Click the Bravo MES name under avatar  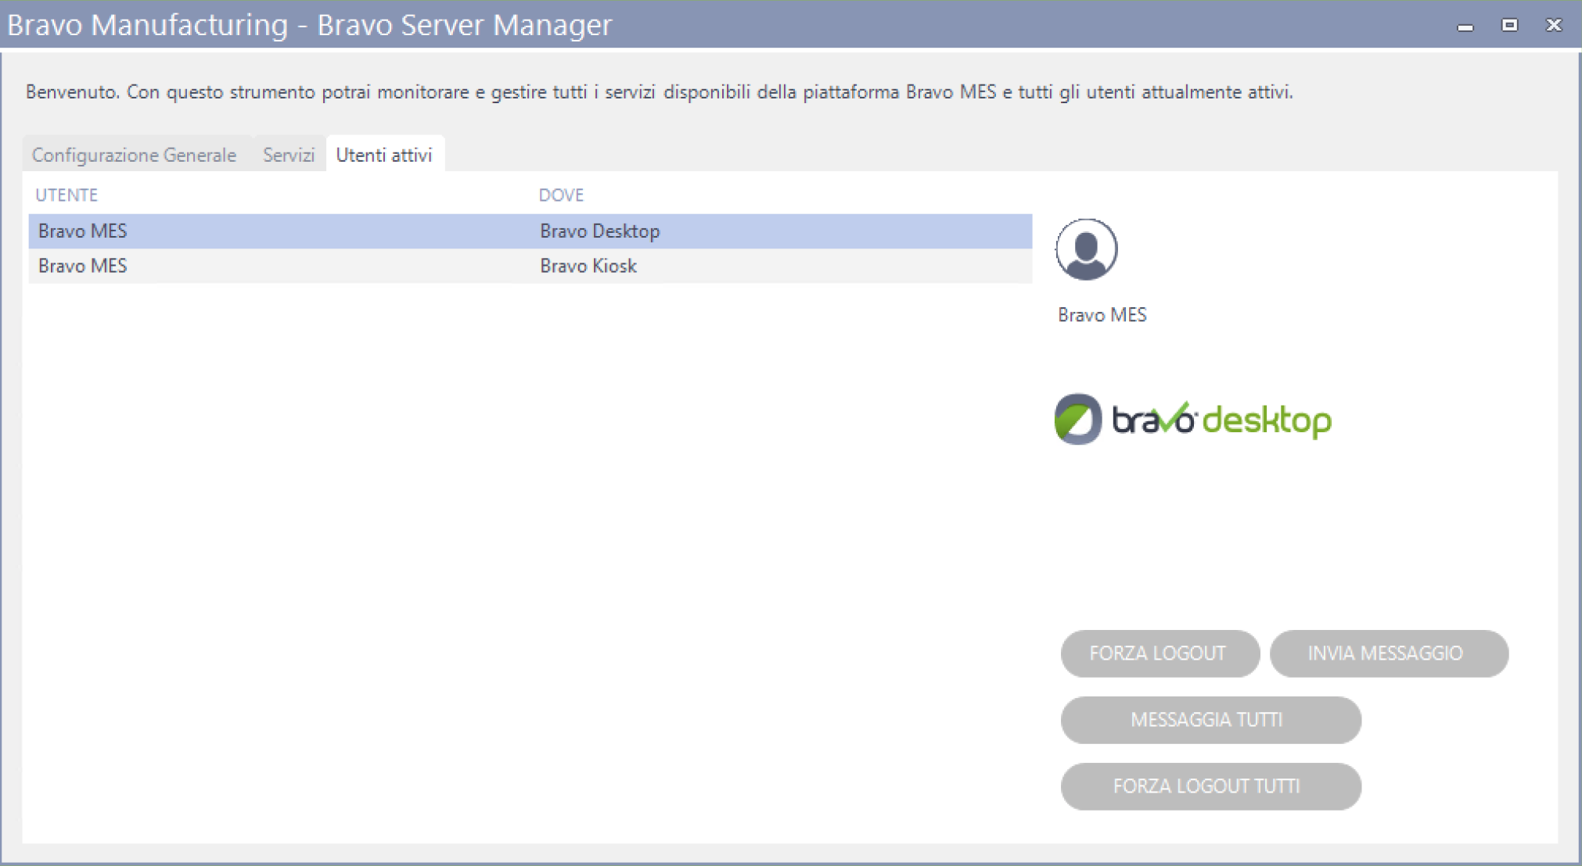point(1102,315)
